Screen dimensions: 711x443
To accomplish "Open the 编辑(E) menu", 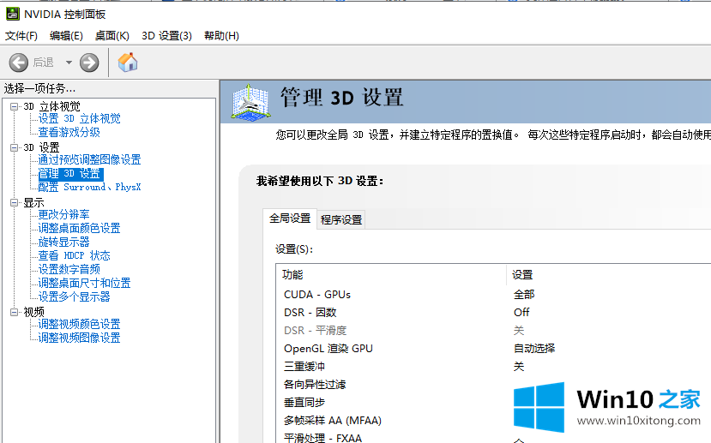I will 66,36.
